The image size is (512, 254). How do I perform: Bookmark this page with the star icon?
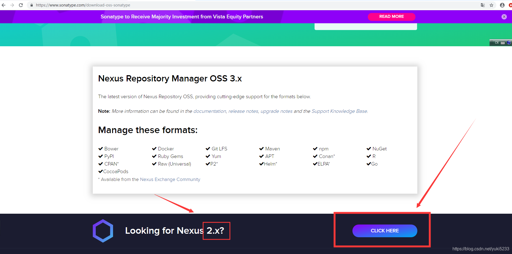[491, 5]
